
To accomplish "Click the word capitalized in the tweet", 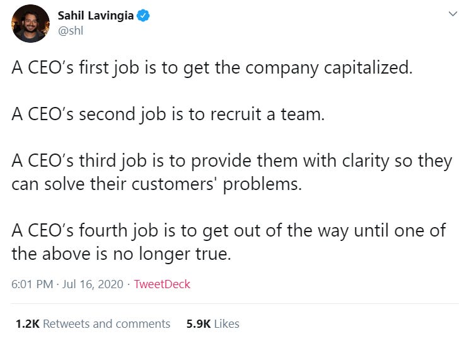I will pos(368,69).
